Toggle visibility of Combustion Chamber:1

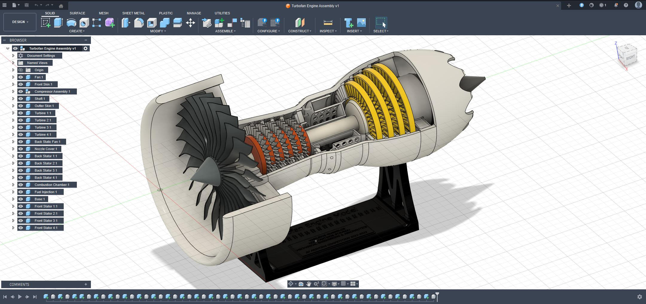[x=21, y=185]
